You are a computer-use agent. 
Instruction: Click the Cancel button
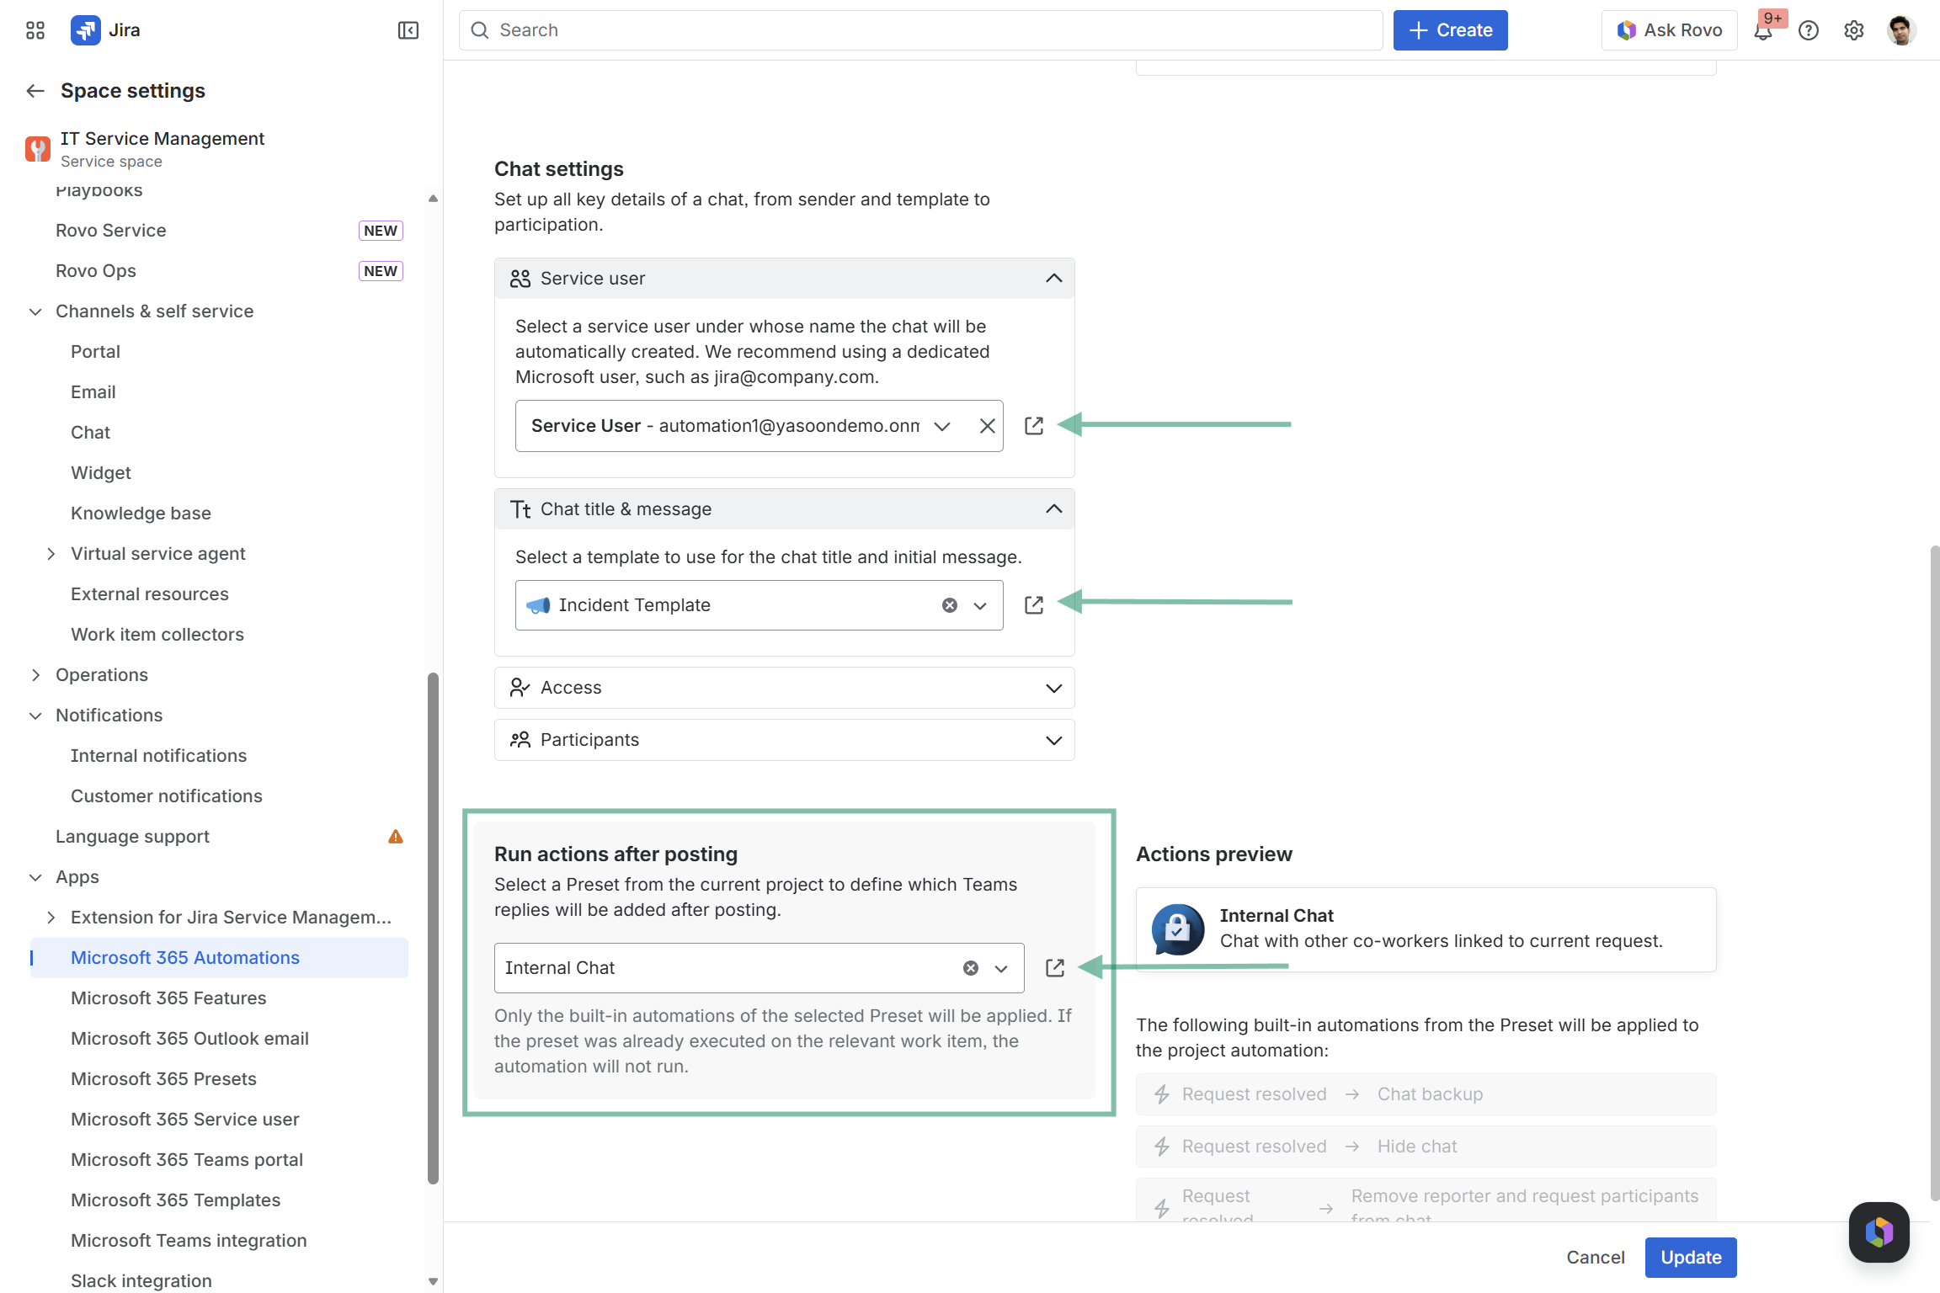coord(1596,1257)
